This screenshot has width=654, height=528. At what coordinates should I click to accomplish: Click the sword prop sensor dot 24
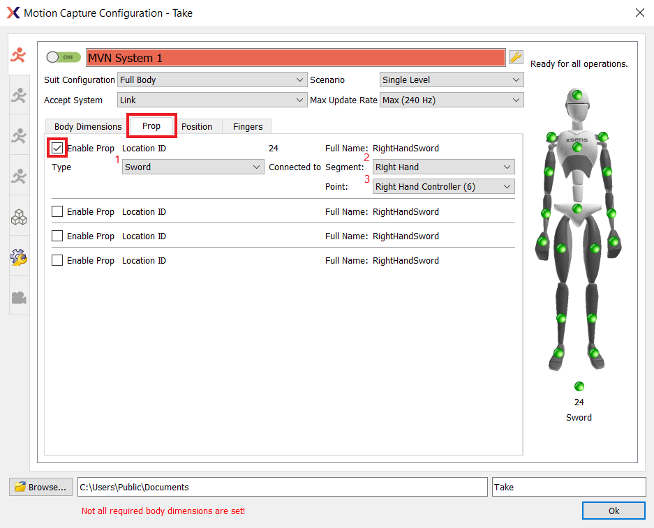pyautogui.click(x=579, y=386)
